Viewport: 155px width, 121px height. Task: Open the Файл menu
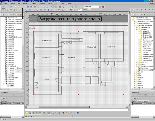tap(5, 4)
